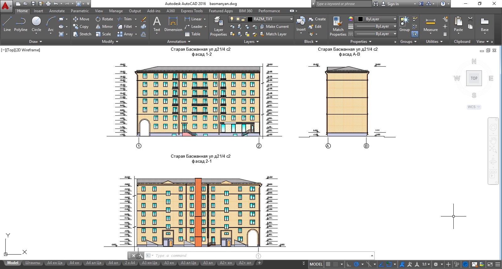Choose the Mirror modify tool

[x=104, y=27]
